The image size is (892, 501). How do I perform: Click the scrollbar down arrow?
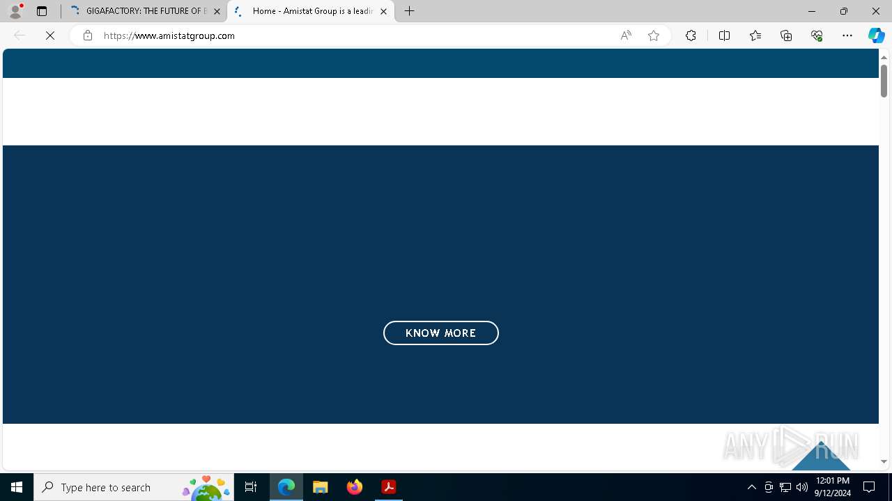(884, 461)
